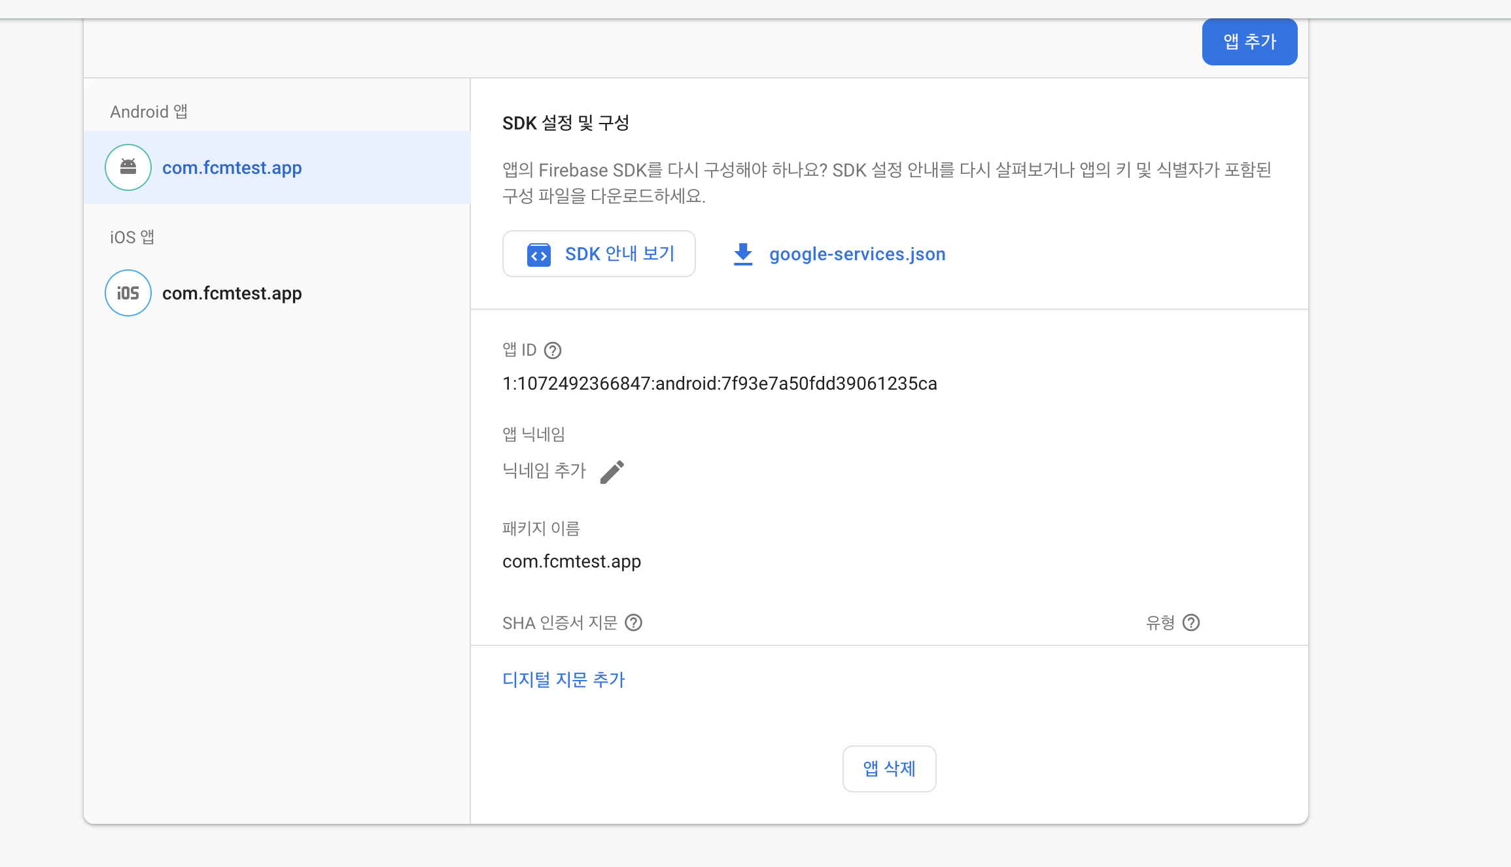Click the 닉네임 추가 placeholder text
The image size is (1511, 867).
pyautogui.click(x=544, y=471)
